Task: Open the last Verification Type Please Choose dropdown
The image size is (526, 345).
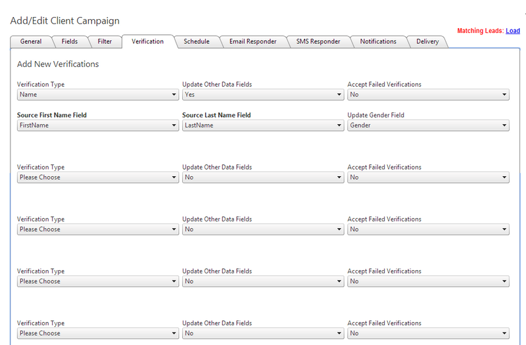Action: (x=97, y=333)
